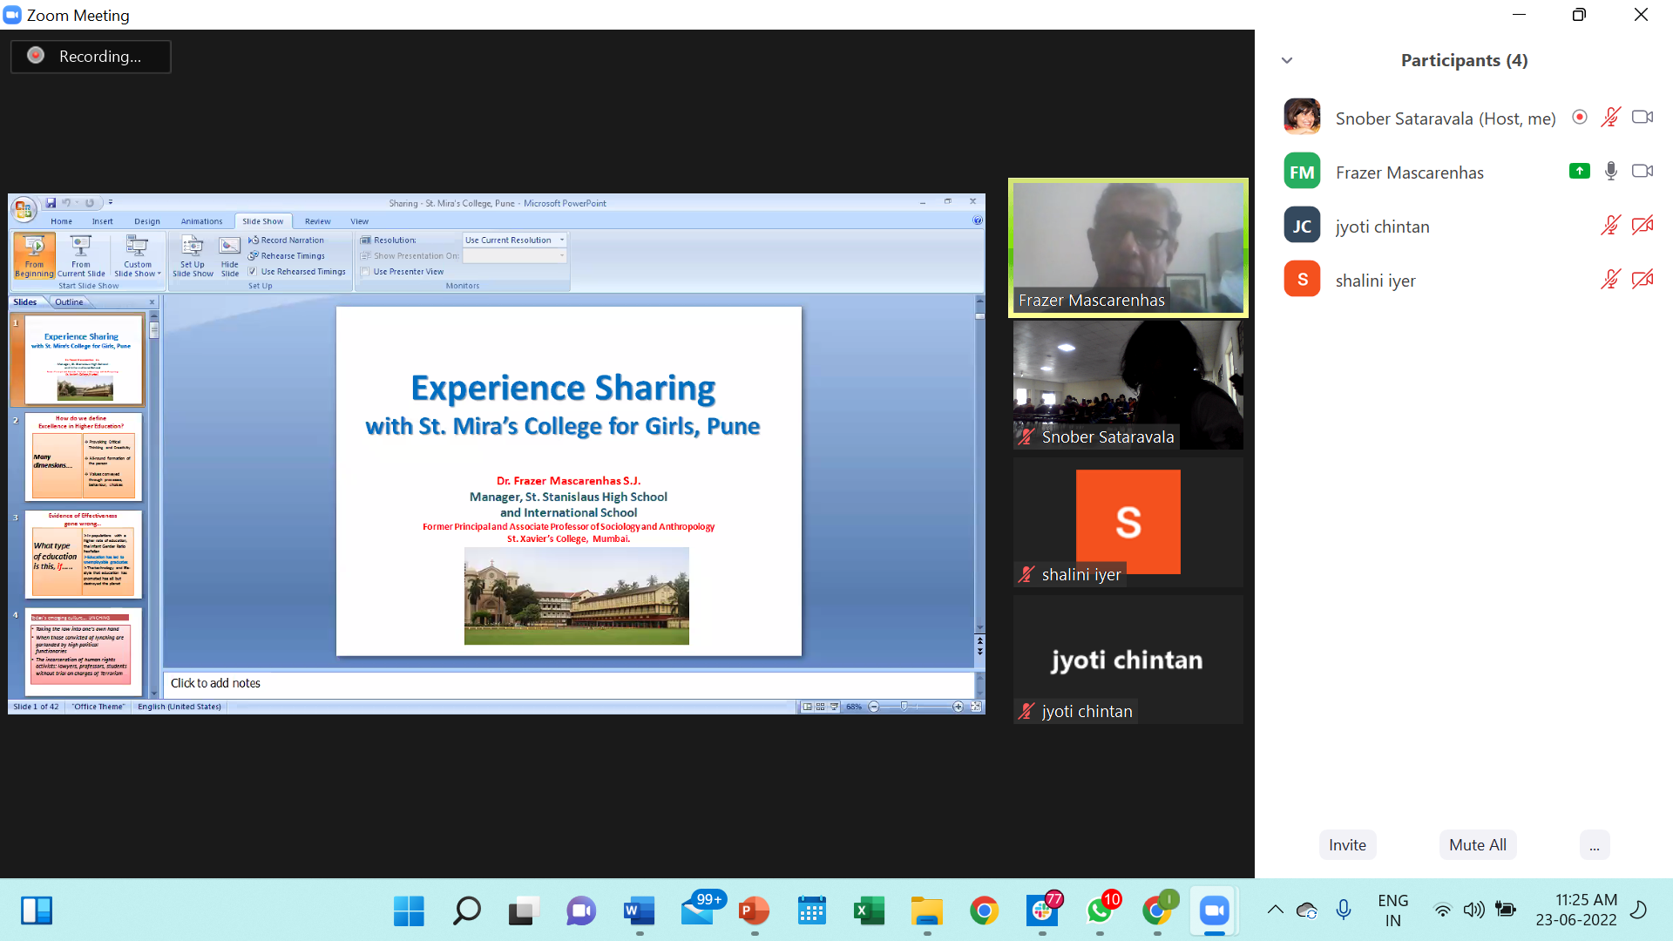
Task: Click the recording indicator icon beside Snober Sataravala
Action: (1580, 118)
